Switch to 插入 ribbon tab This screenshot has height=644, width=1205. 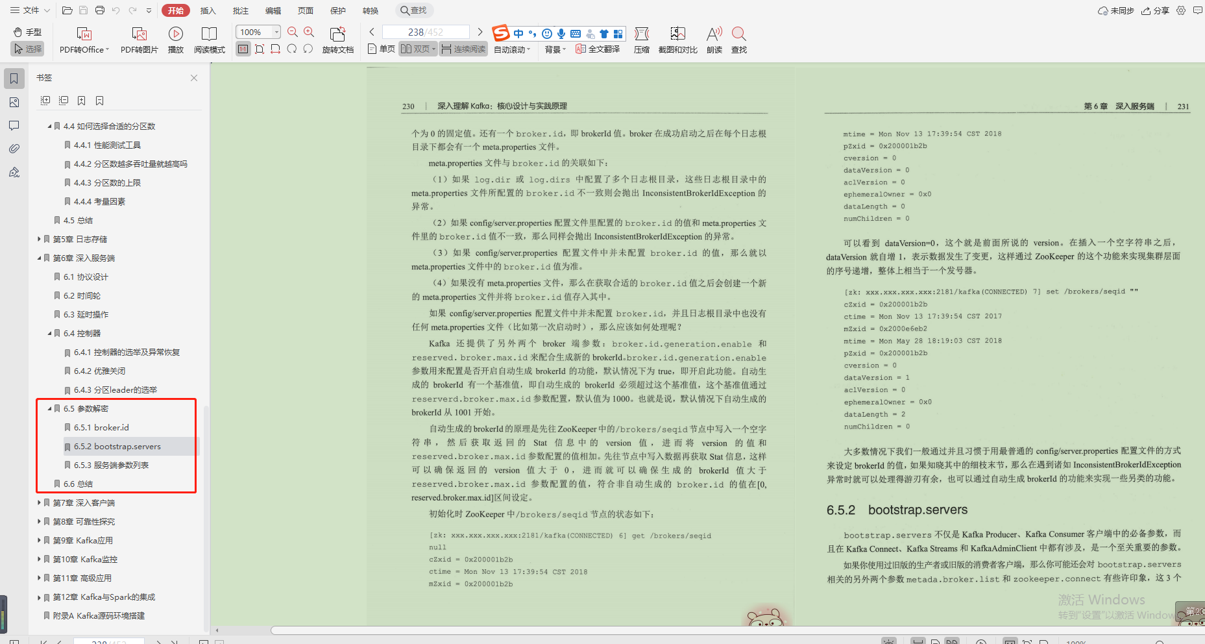click(208, 10)
